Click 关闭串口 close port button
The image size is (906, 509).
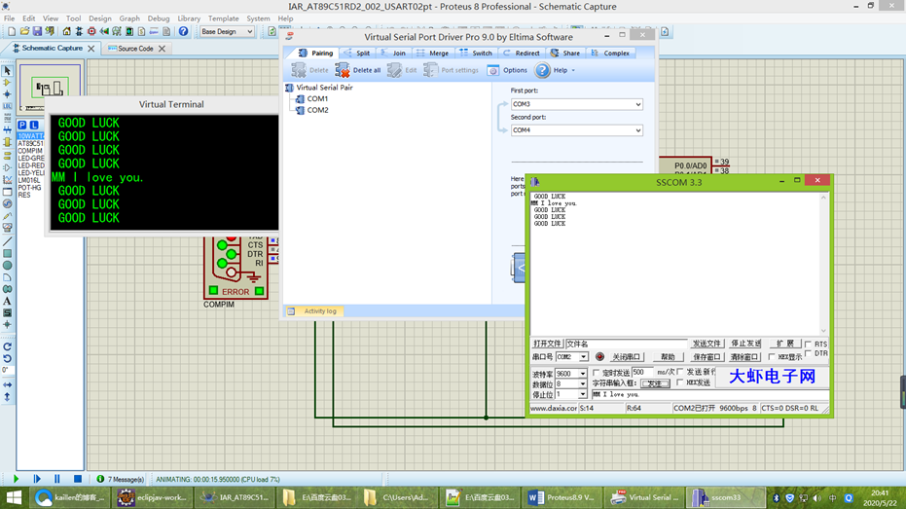[627, 357]
